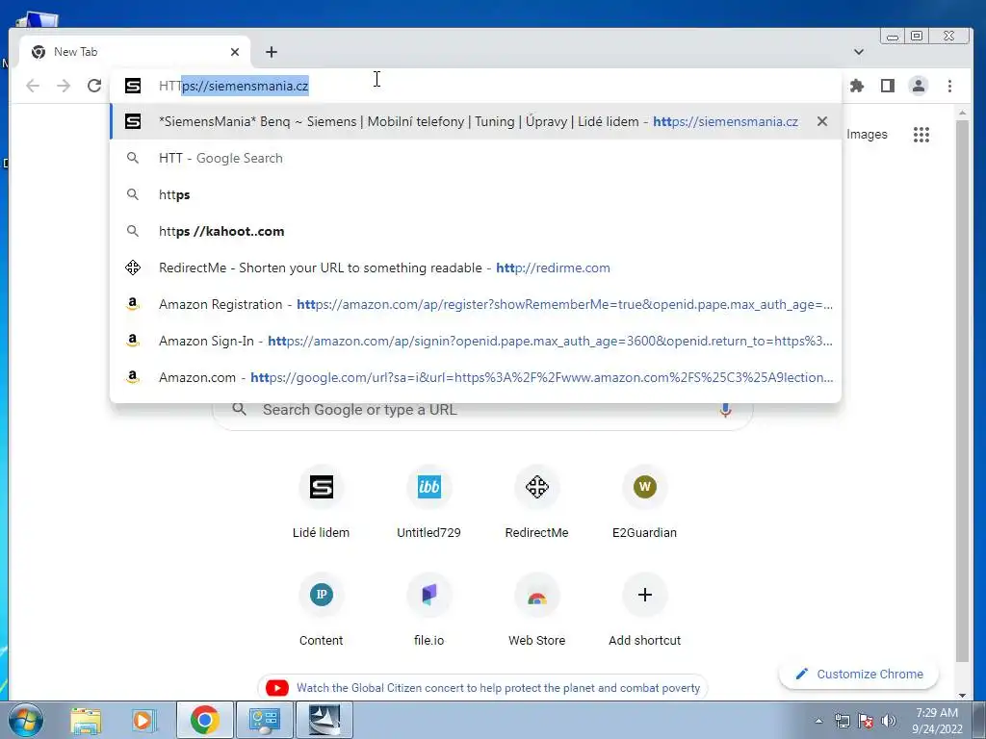Open the Lidé lidem shortcut

(x=321, y=502)
